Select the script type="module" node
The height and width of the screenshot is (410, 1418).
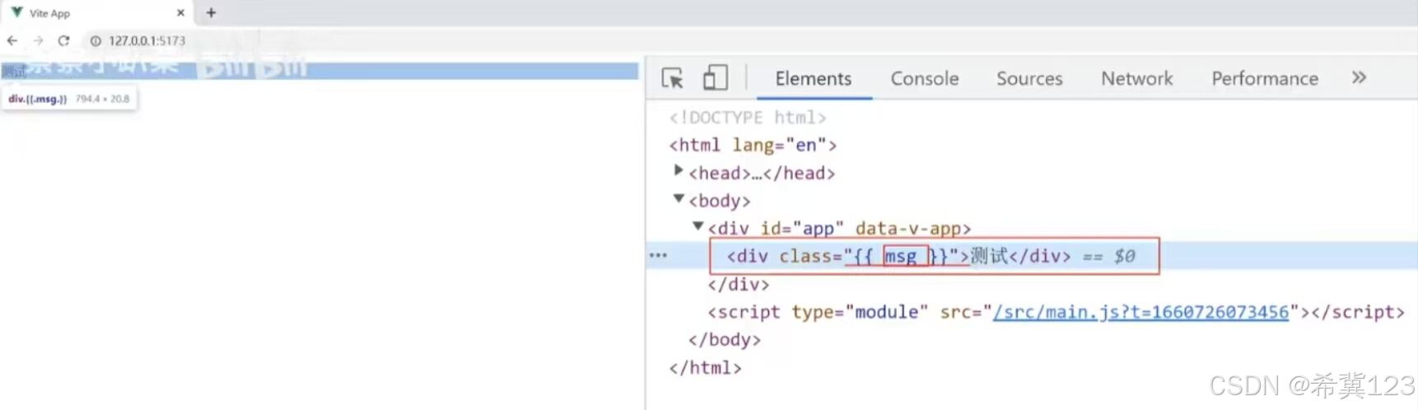(x=1056, y=312)
